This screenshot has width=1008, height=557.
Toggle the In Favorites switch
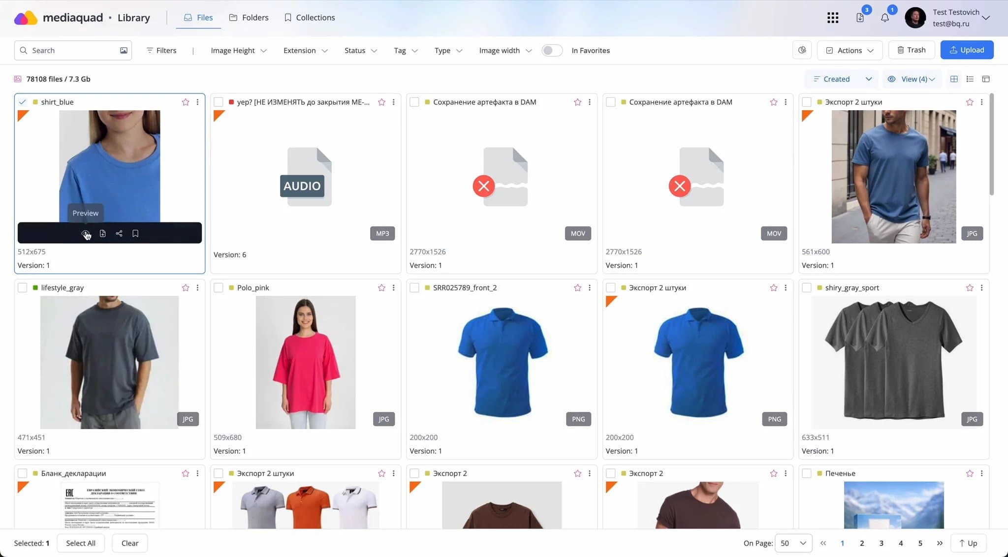(x=552, y=50)
